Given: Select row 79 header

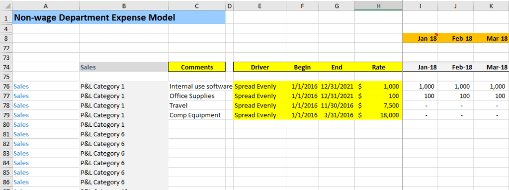Looking at the screenshot, I should (x=6, y=115).
